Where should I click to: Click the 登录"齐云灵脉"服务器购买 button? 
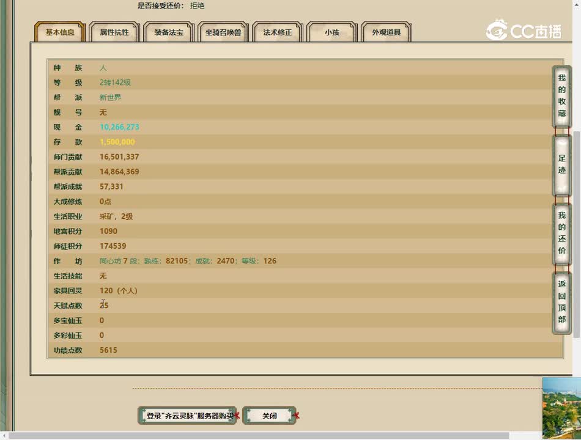tap(188, 416)
